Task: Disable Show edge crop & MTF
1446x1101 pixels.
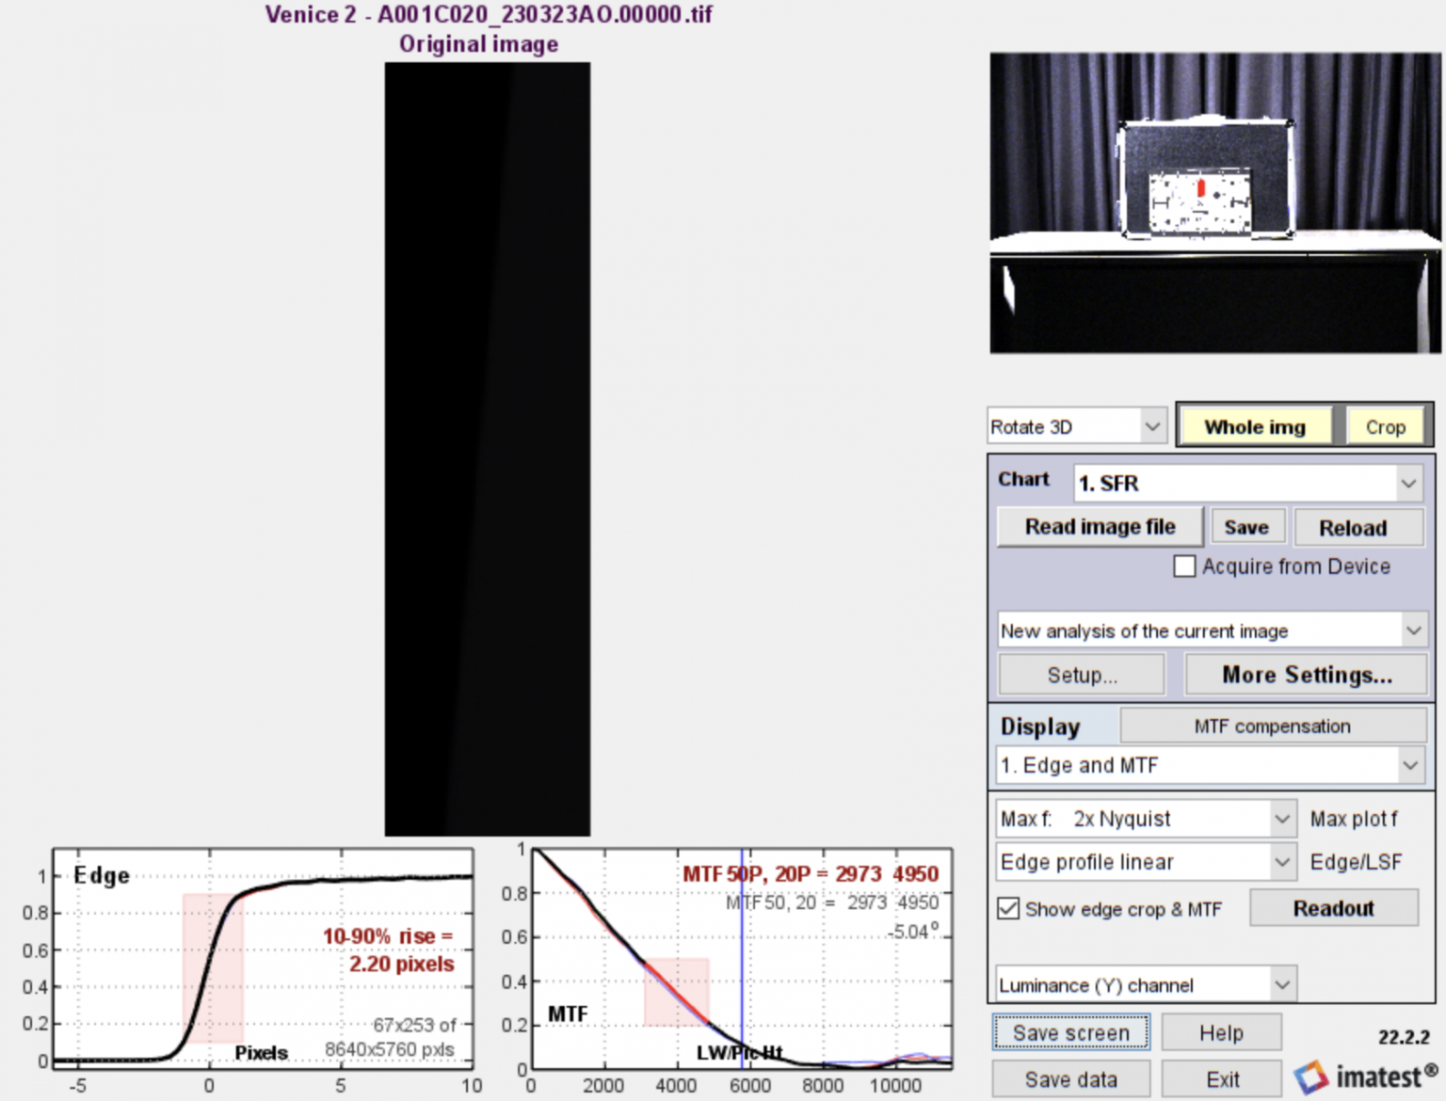Action: coord(1007,908)
